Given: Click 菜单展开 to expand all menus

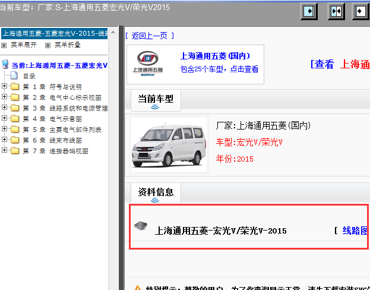Looking at the screenshot, I should (x=24, y=45).
